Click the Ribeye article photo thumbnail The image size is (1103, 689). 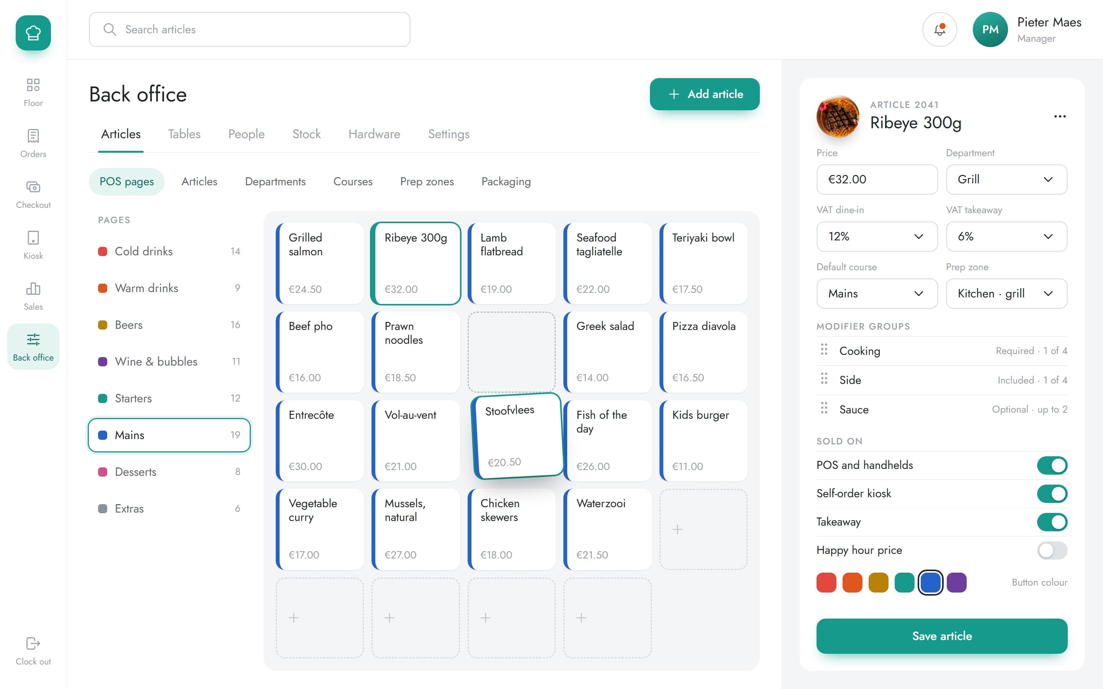tap(838, 116)
